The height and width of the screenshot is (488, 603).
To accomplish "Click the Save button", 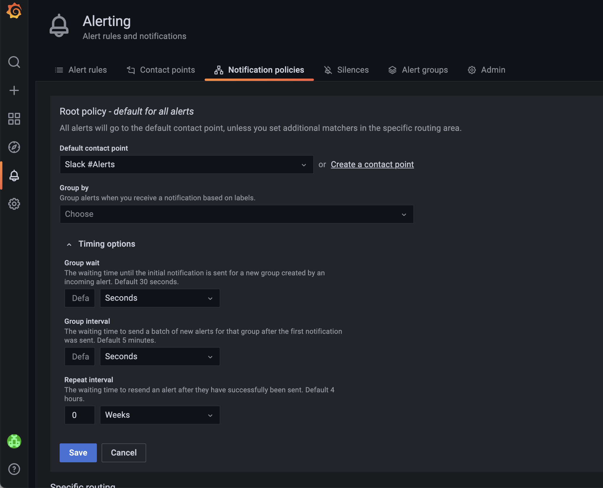I will [x=78, y=453].
